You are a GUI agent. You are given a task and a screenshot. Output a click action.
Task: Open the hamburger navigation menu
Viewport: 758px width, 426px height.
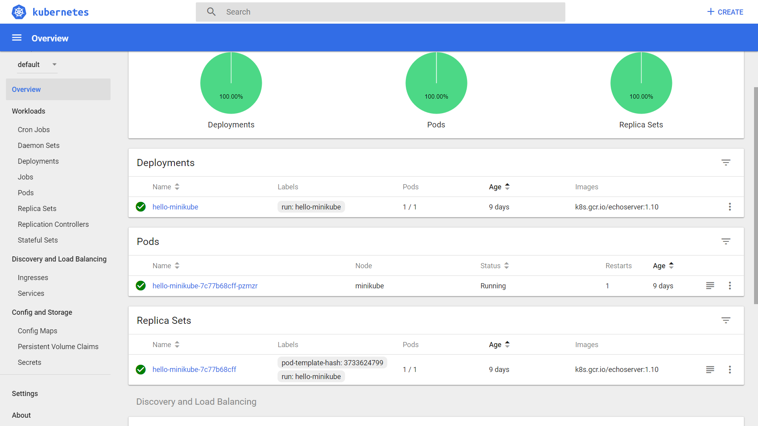tap(17, 38)
